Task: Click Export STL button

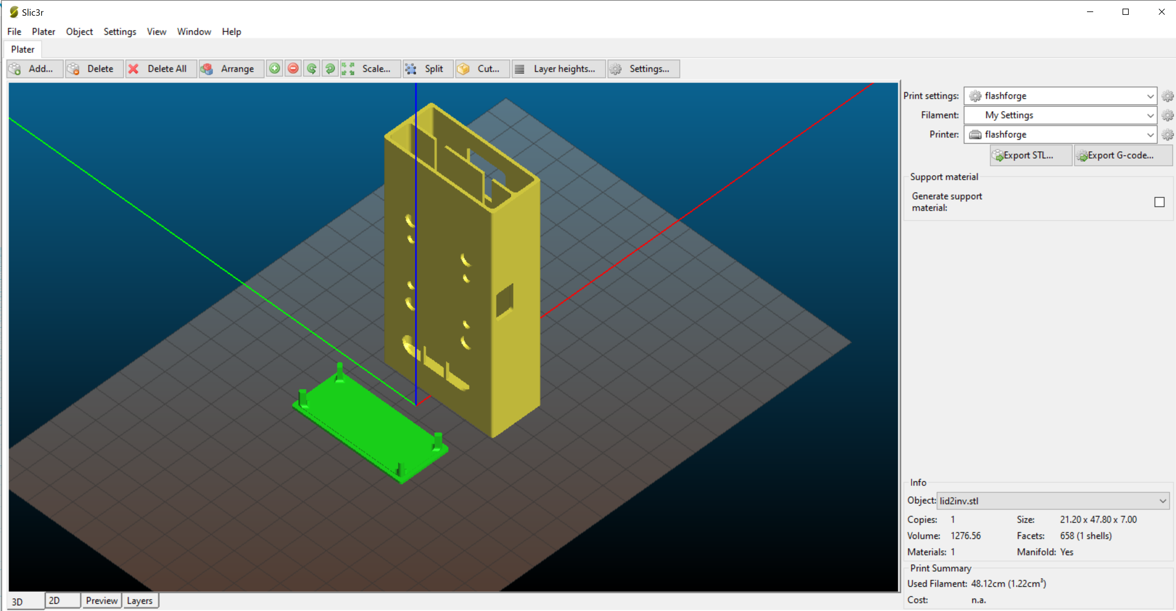Action: [x=1031, y=156]
